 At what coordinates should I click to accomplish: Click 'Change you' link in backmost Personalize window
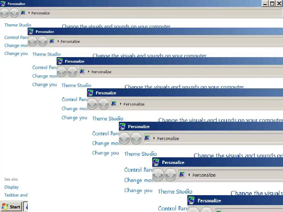click(16, 54)
